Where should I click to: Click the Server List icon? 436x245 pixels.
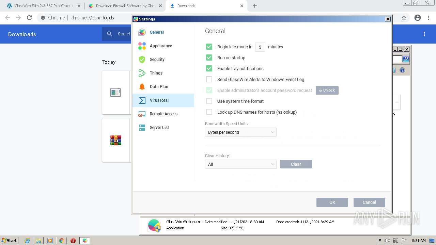pyautogui.click(x=142, y=128)
